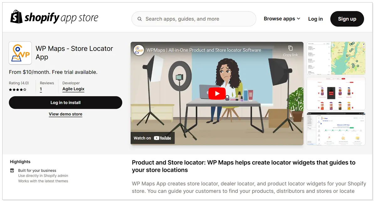
Task: Open the Log in link
Action: click(315, 19)
